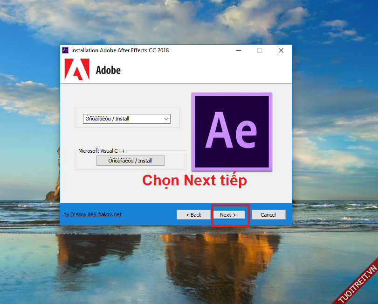Go to the previous step with Back
Image resolution: width=378 pixels, height=304 pixels.
coord(193,215)
